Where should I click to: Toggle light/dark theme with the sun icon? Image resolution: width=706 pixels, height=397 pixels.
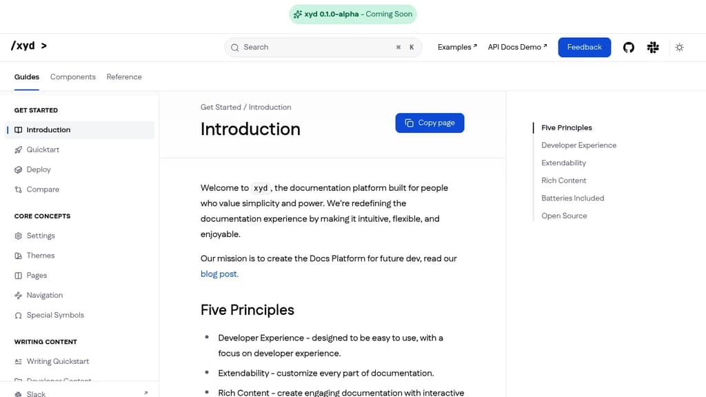coord(679,47)
